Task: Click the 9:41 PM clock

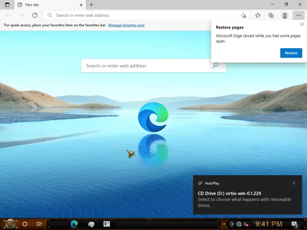Action: pyautogui.click(x=269, y=224)
